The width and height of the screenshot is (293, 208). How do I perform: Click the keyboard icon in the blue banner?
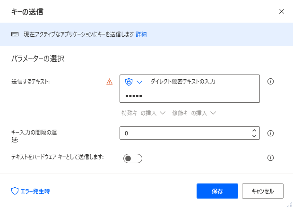[15, 34]
